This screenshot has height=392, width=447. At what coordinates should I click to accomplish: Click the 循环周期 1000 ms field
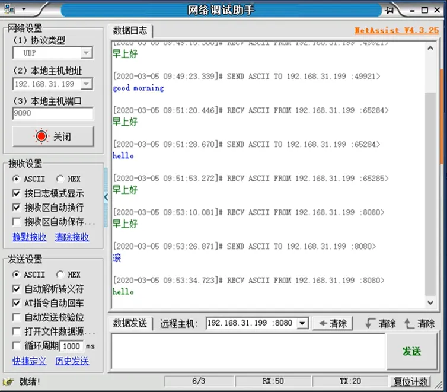pos(71,346)
